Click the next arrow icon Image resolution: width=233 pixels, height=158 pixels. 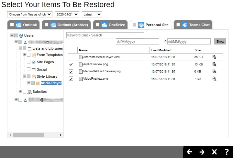[202, 152]
